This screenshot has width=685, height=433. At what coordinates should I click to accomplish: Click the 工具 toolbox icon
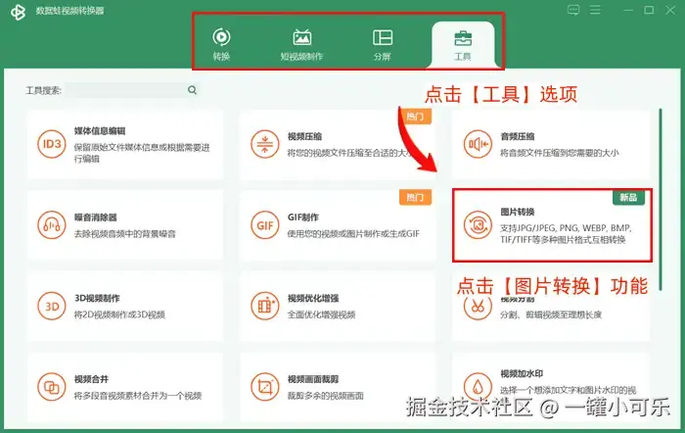coord(463,38)
